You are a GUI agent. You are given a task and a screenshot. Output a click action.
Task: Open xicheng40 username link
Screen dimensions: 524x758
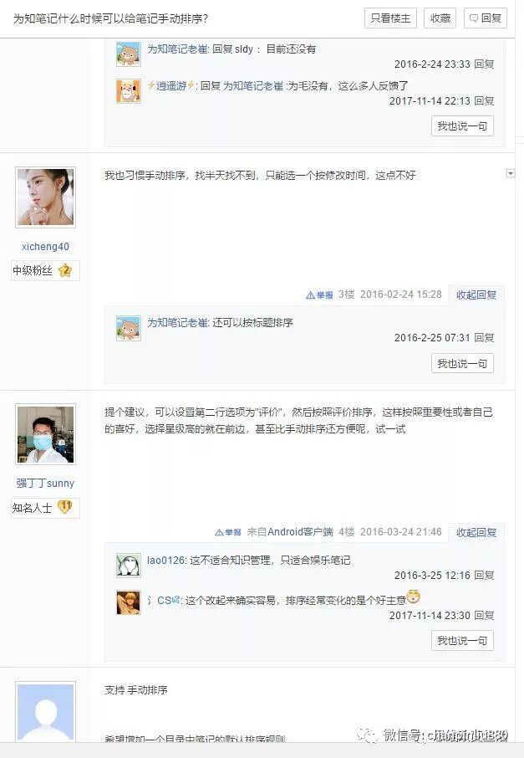[45, 247]
